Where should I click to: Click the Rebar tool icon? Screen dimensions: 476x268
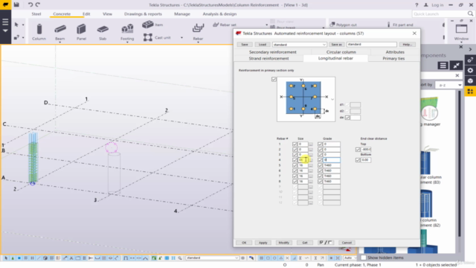tap(198, 28)
